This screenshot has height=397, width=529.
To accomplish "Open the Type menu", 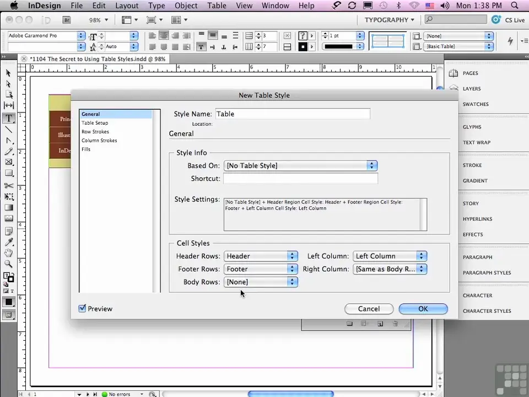I will tap(156, 6).
